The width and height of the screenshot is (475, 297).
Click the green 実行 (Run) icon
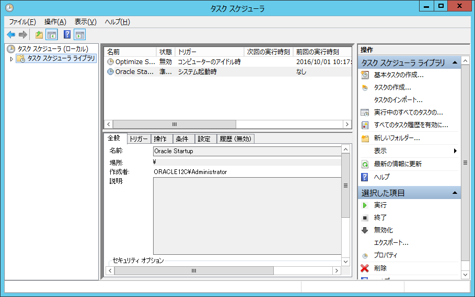click(365, 205)
